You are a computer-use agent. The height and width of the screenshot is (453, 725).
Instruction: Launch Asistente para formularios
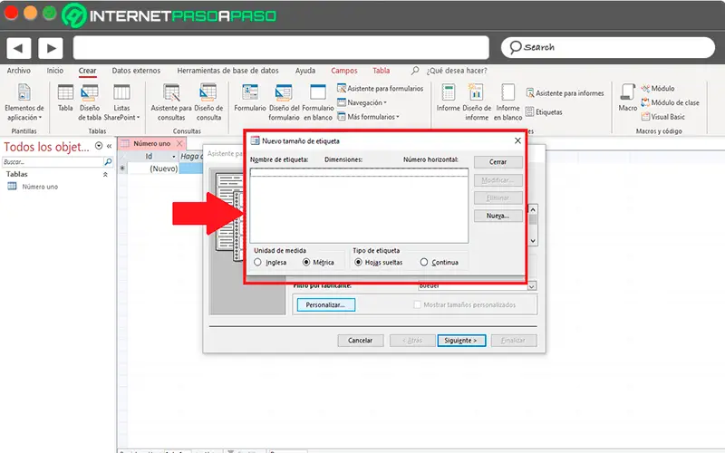(x=380, y=88)
